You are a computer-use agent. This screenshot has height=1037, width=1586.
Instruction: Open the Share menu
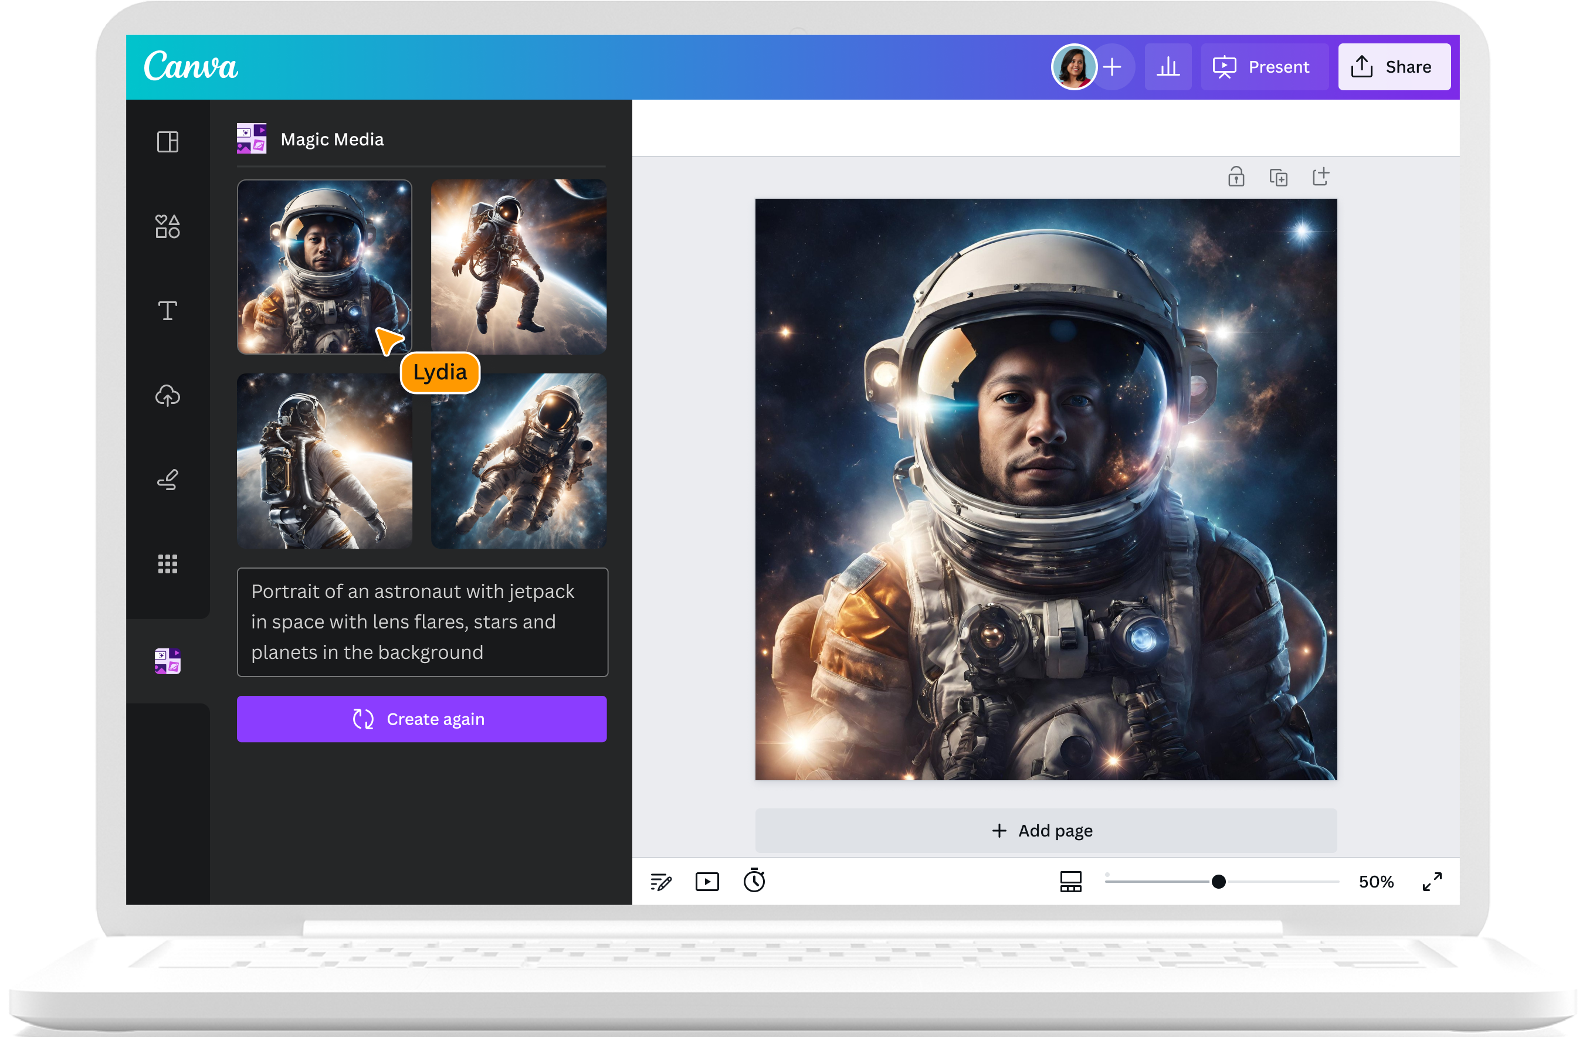pos(1394,67)
